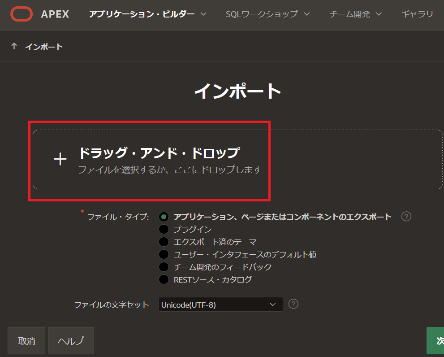Select the プラグイン file type radio
This screenshot has height=357, width=444.
(164, 229)
